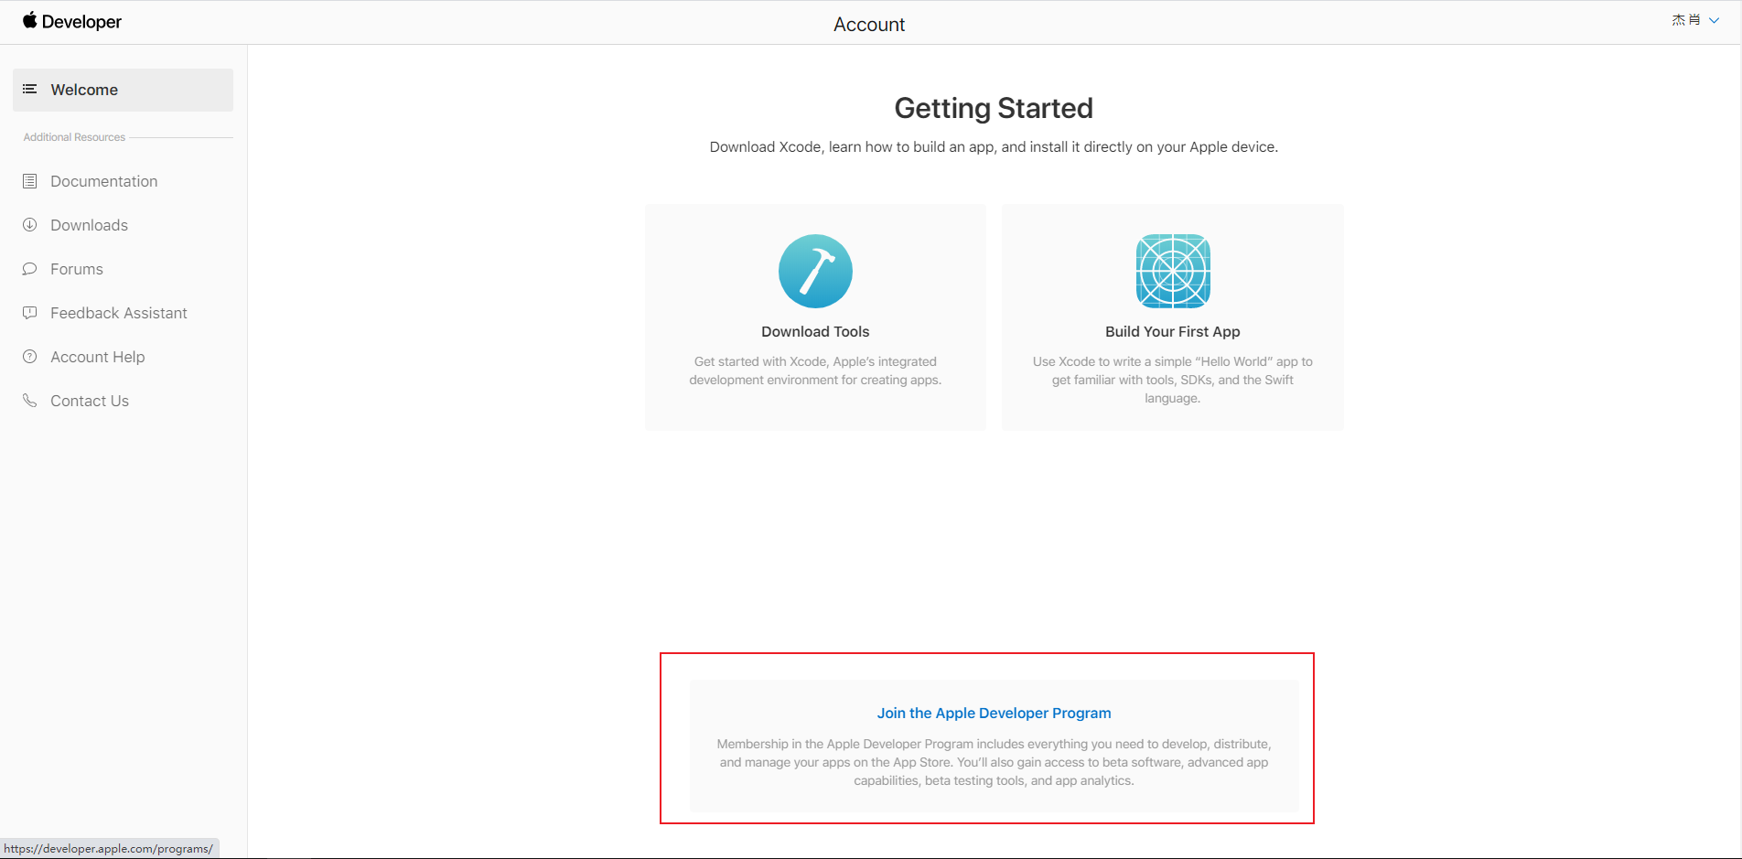This screenshot has width=1742, height=859.
Task: Click the Forums speech bubble icon
Action: pyautogui.click(x=29, y=269)
